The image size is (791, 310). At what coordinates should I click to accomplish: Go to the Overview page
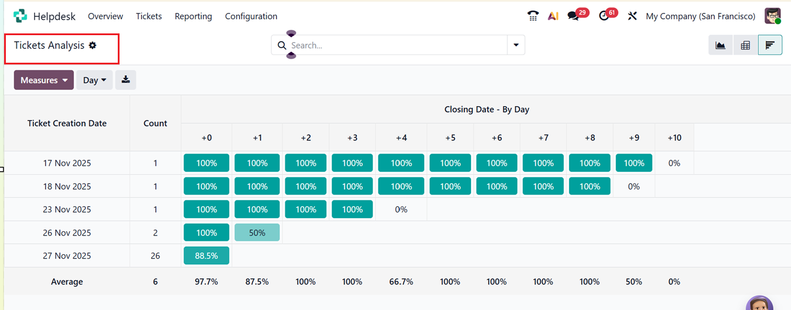pos(105,16)
